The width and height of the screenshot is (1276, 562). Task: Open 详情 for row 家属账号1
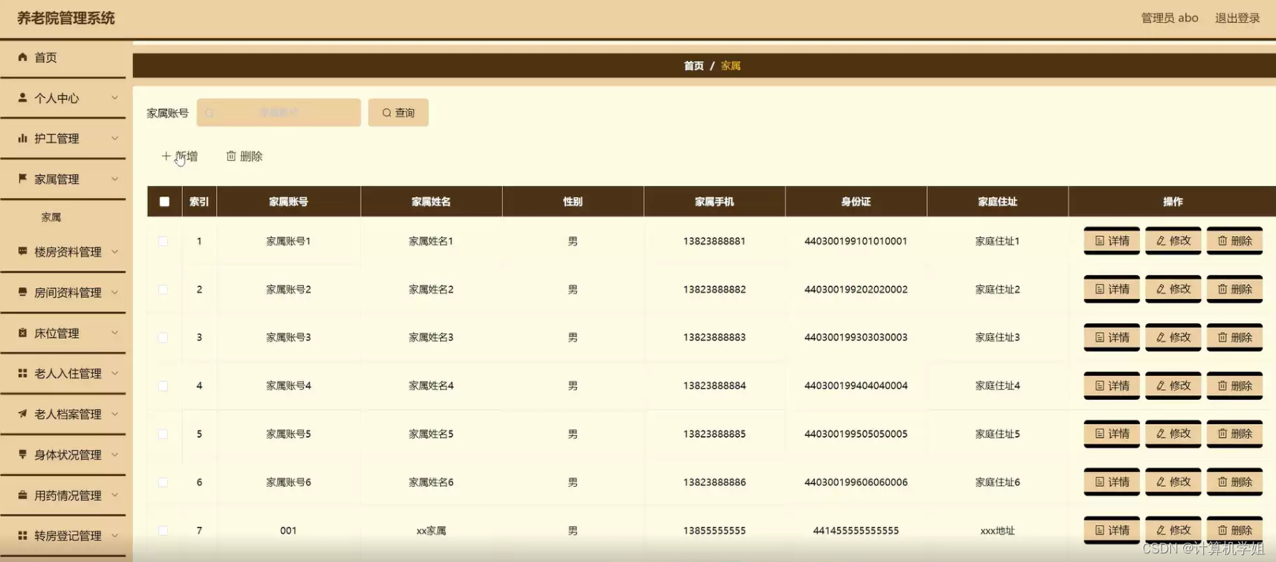pyautogui.click(x=1112, y=241)
